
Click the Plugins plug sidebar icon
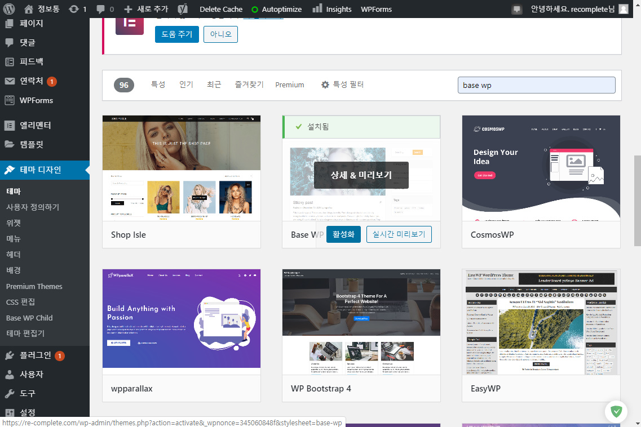(x=10, y=355)
